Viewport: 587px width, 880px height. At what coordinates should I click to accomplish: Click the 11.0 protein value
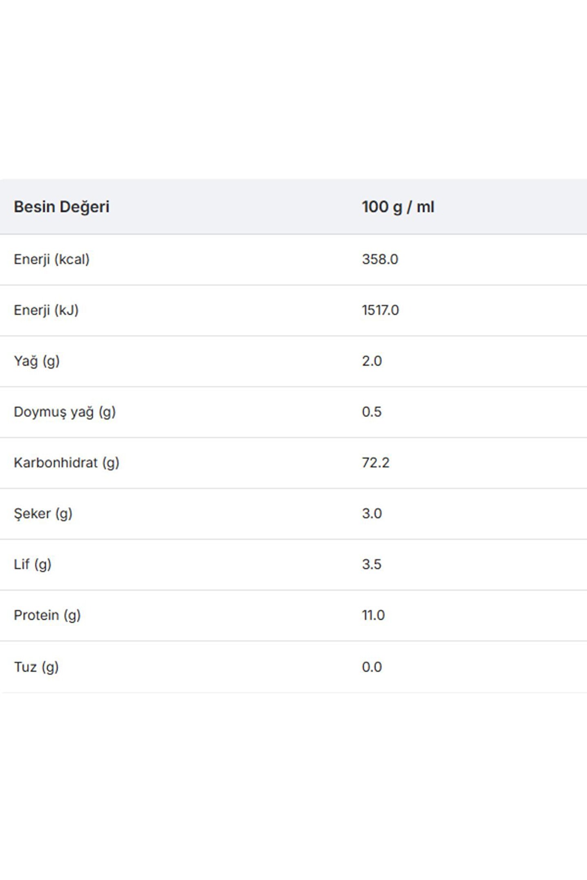click(373, 616)
